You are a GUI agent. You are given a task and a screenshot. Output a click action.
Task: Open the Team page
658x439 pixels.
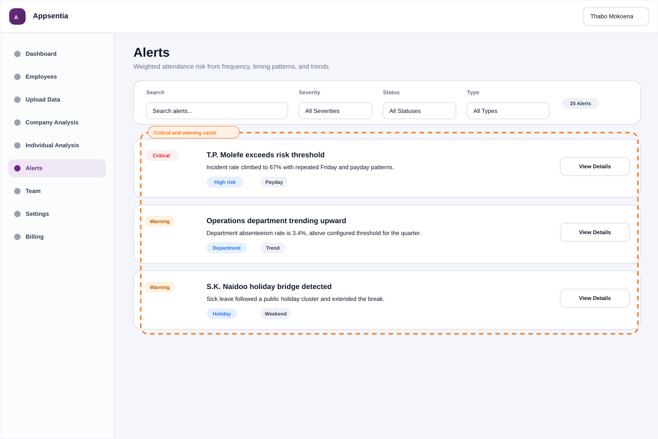(x=57, y=191)
